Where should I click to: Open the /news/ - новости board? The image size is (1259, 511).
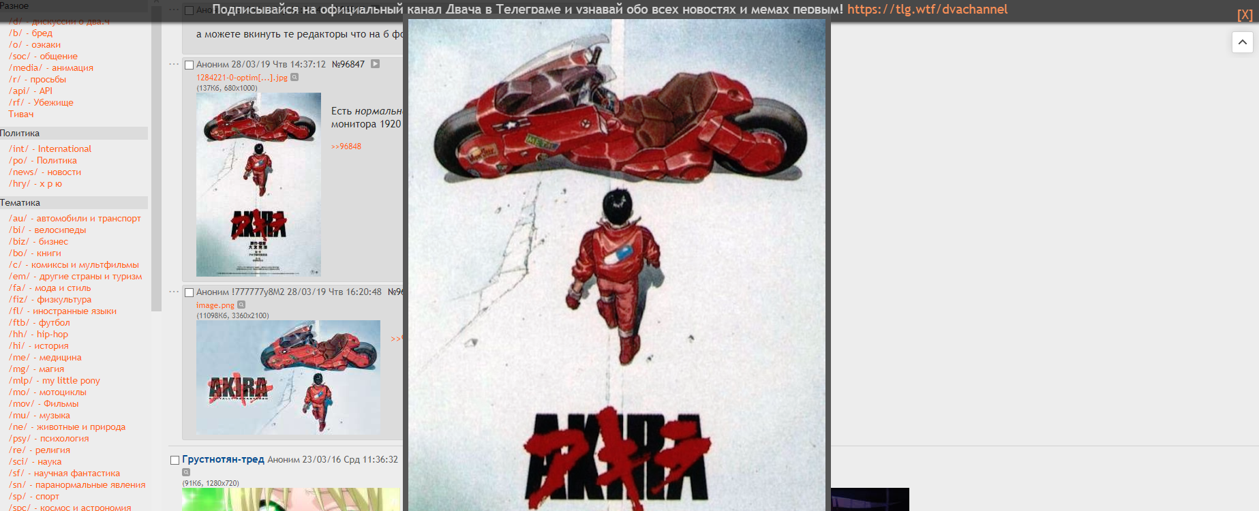click(x=45, y=172)
